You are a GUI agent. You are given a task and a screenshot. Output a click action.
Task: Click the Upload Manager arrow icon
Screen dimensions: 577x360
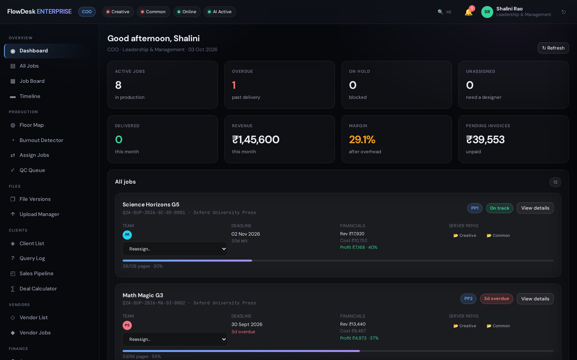(13, 214)
